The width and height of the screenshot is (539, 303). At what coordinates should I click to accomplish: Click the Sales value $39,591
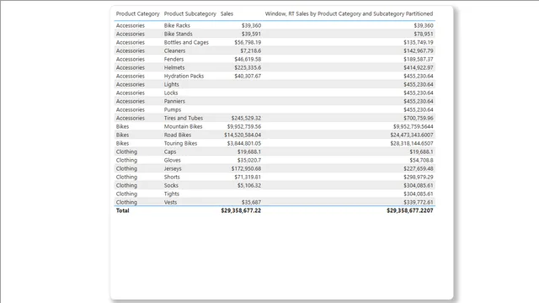tap(251, 34)
